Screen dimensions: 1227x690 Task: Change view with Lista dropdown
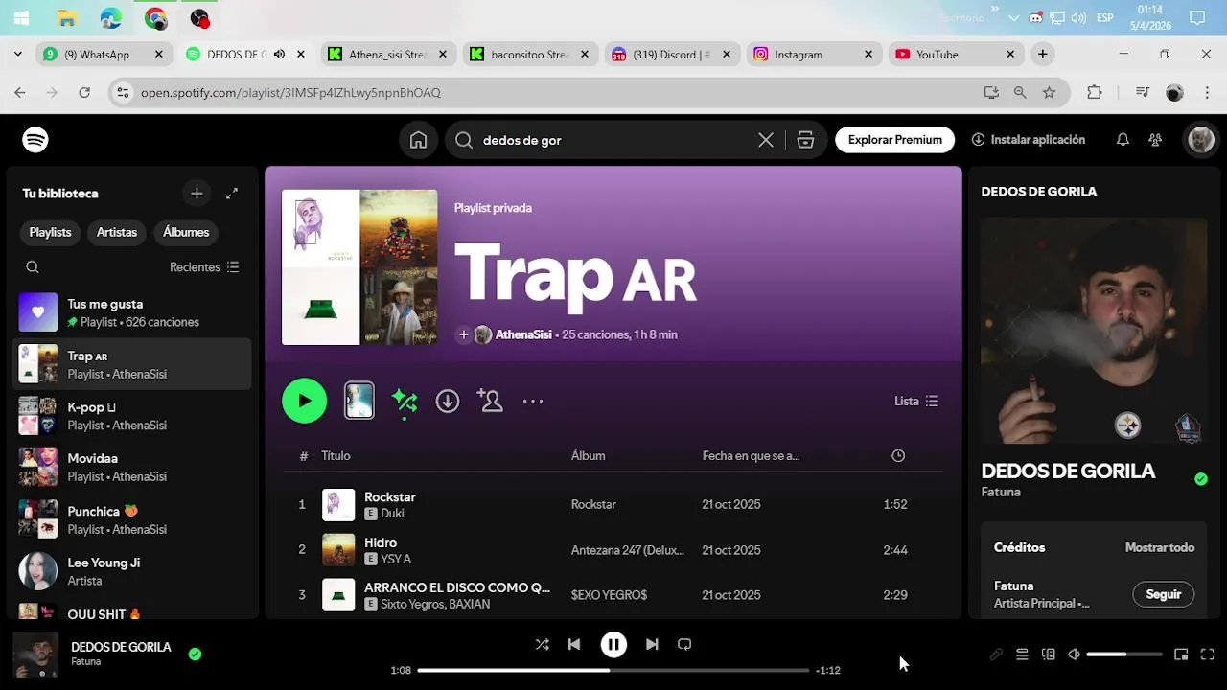[916, 402]
